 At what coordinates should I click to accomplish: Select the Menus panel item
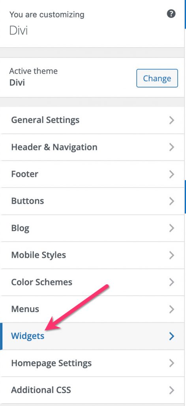pyautogui.click(x=93, y=309)
